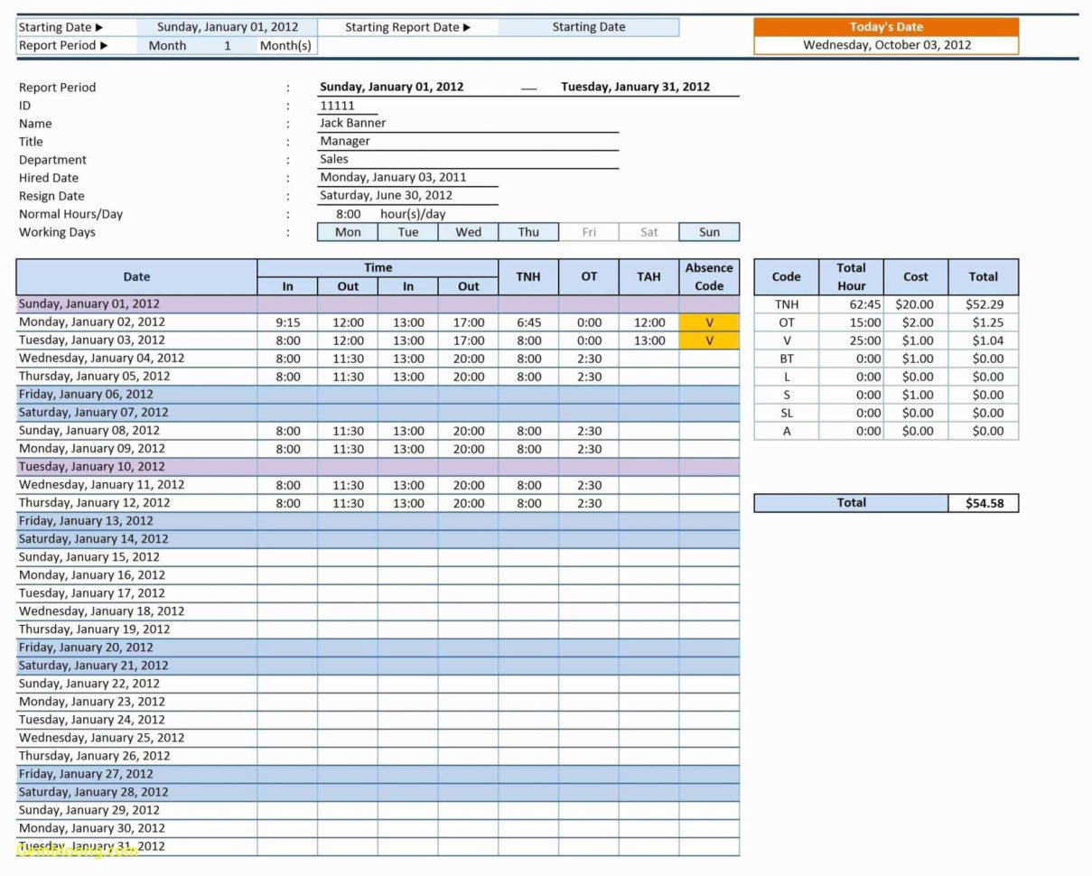Enable the greyed-out Fri working day
The width and height of the screenshot is (1092, 876).
point(589,232)
